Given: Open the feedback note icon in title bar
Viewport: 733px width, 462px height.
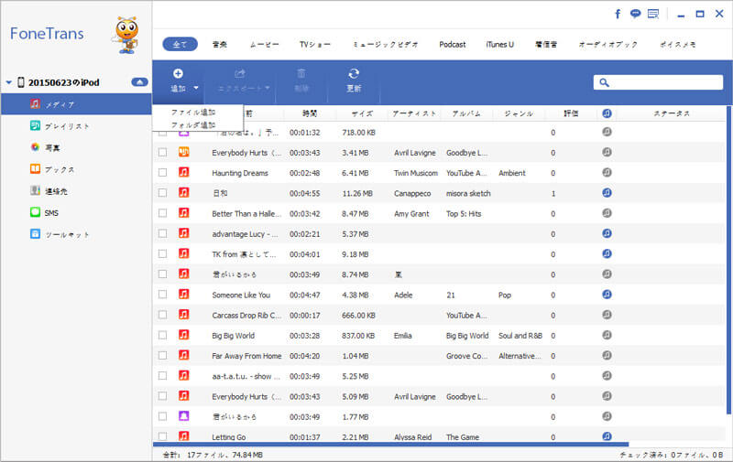Looking at the screenshot, I should click(x=653, y=14).
